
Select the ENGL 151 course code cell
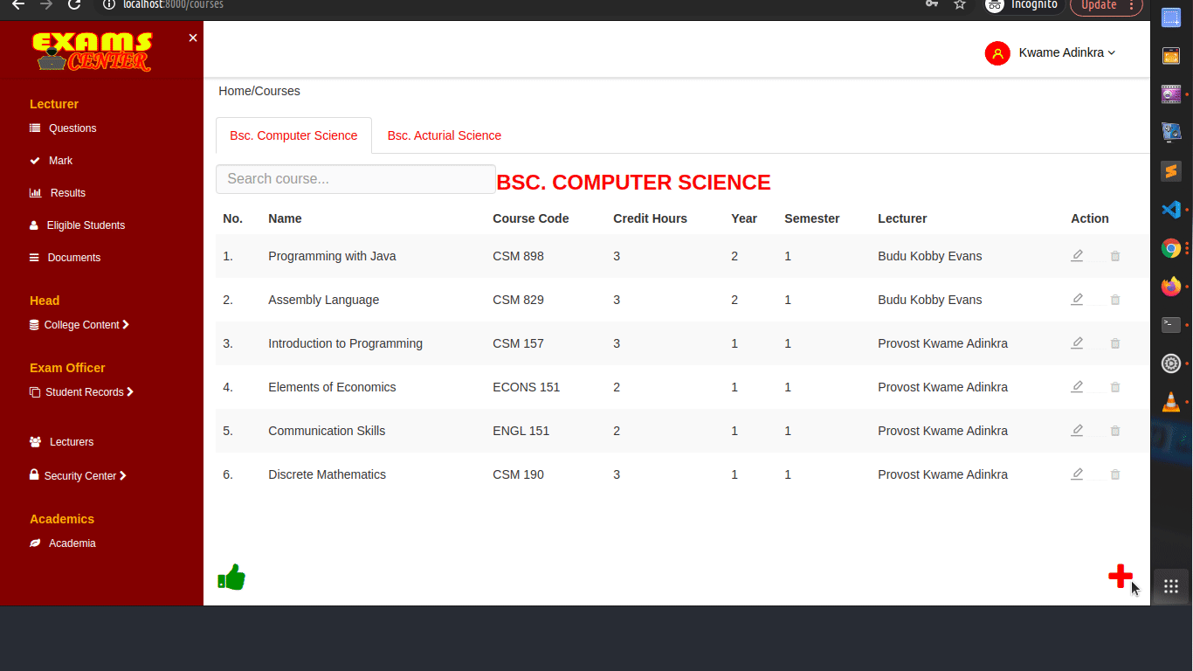tap(521, 431)
